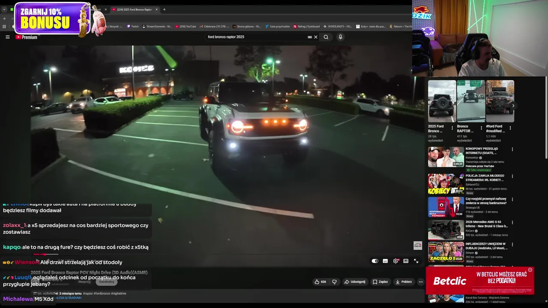Start voice search with the microphone icon
The image size is (548, 308).
coord(340,37)
